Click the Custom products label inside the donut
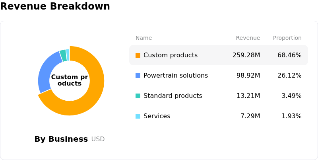Screen dimensions: 318x160 point(70,80)
